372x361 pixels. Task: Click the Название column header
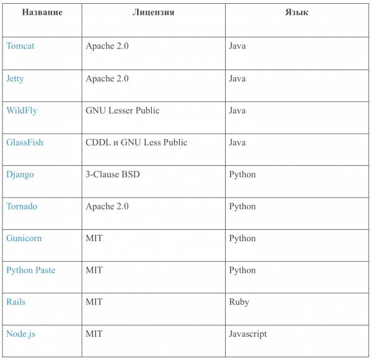42,12
